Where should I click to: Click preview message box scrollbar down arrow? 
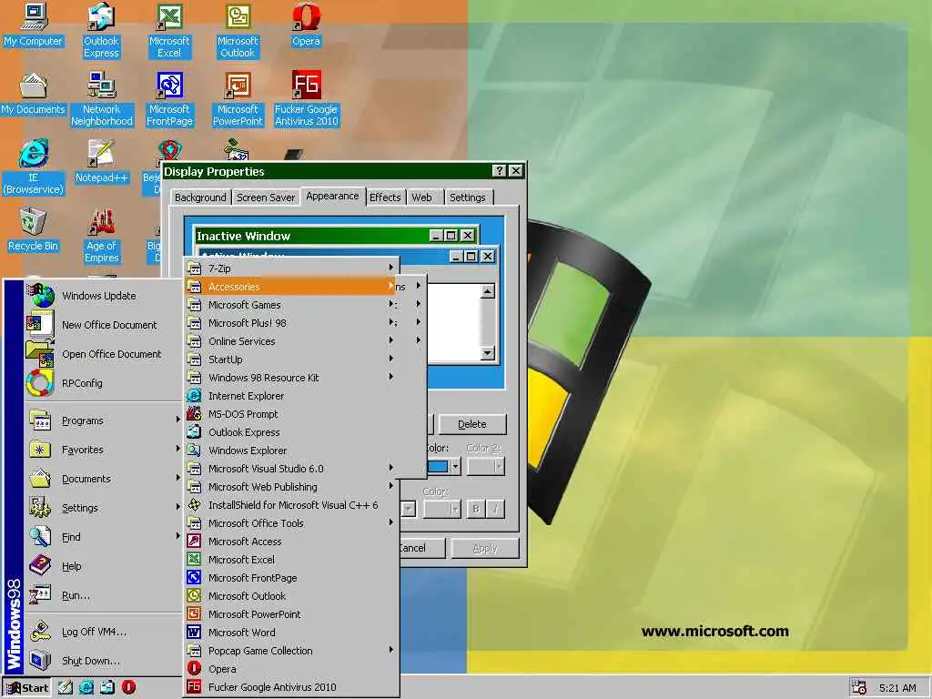488,353
